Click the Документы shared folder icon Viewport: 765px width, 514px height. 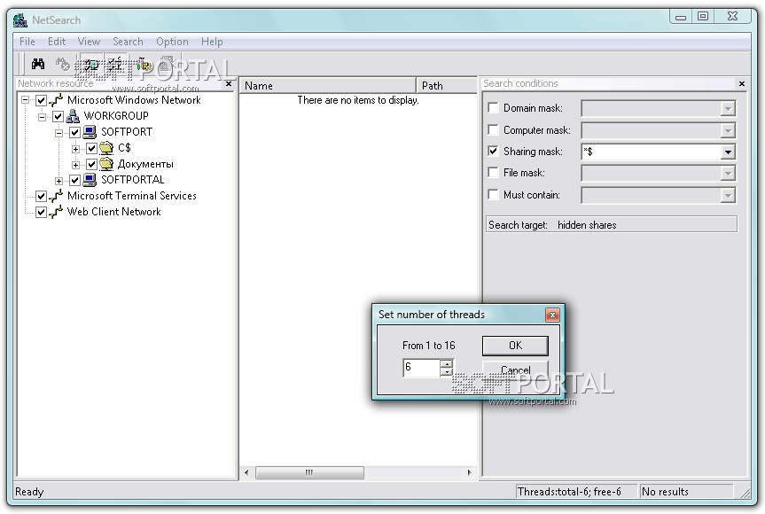(106, 164)
